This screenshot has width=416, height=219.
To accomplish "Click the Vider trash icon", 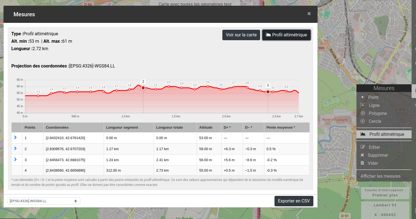I will [x=362, y=163].
